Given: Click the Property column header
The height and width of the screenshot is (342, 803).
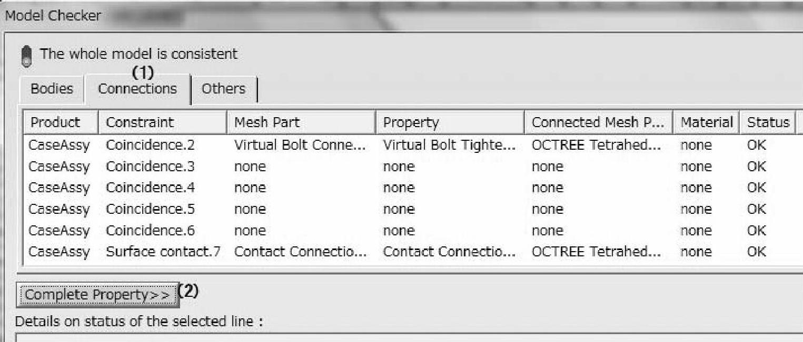Looking at the screenshot, I should tap(411, 123).
